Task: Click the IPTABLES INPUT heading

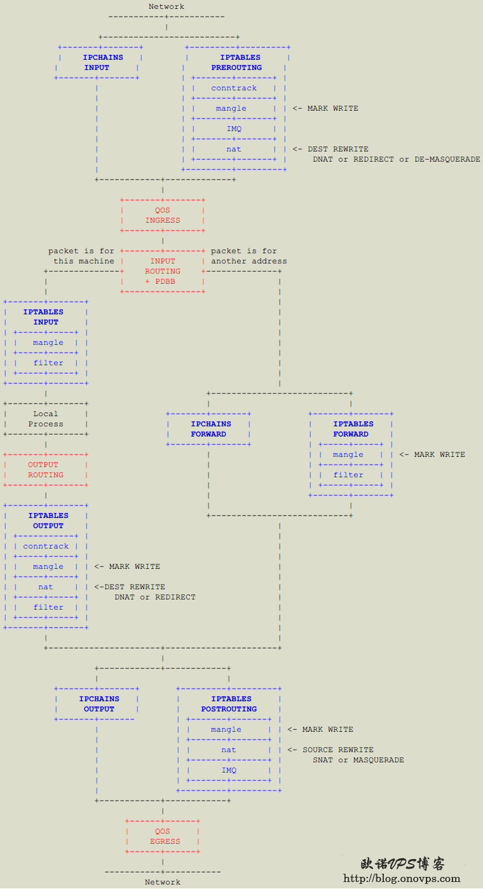Action: pos(44,317)
